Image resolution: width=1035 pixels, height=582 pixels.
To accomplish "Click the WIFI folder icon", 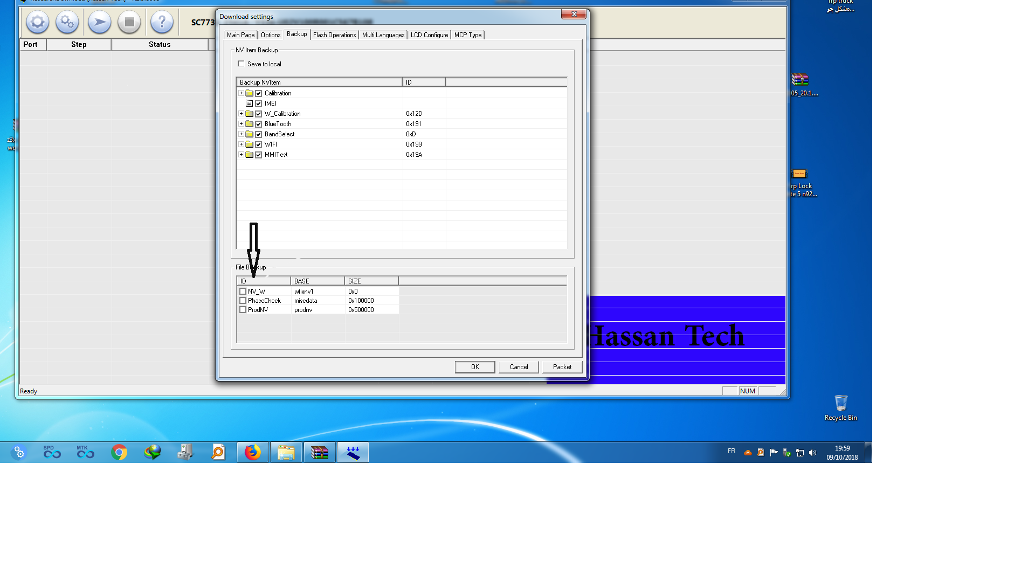I will [249, 144].
